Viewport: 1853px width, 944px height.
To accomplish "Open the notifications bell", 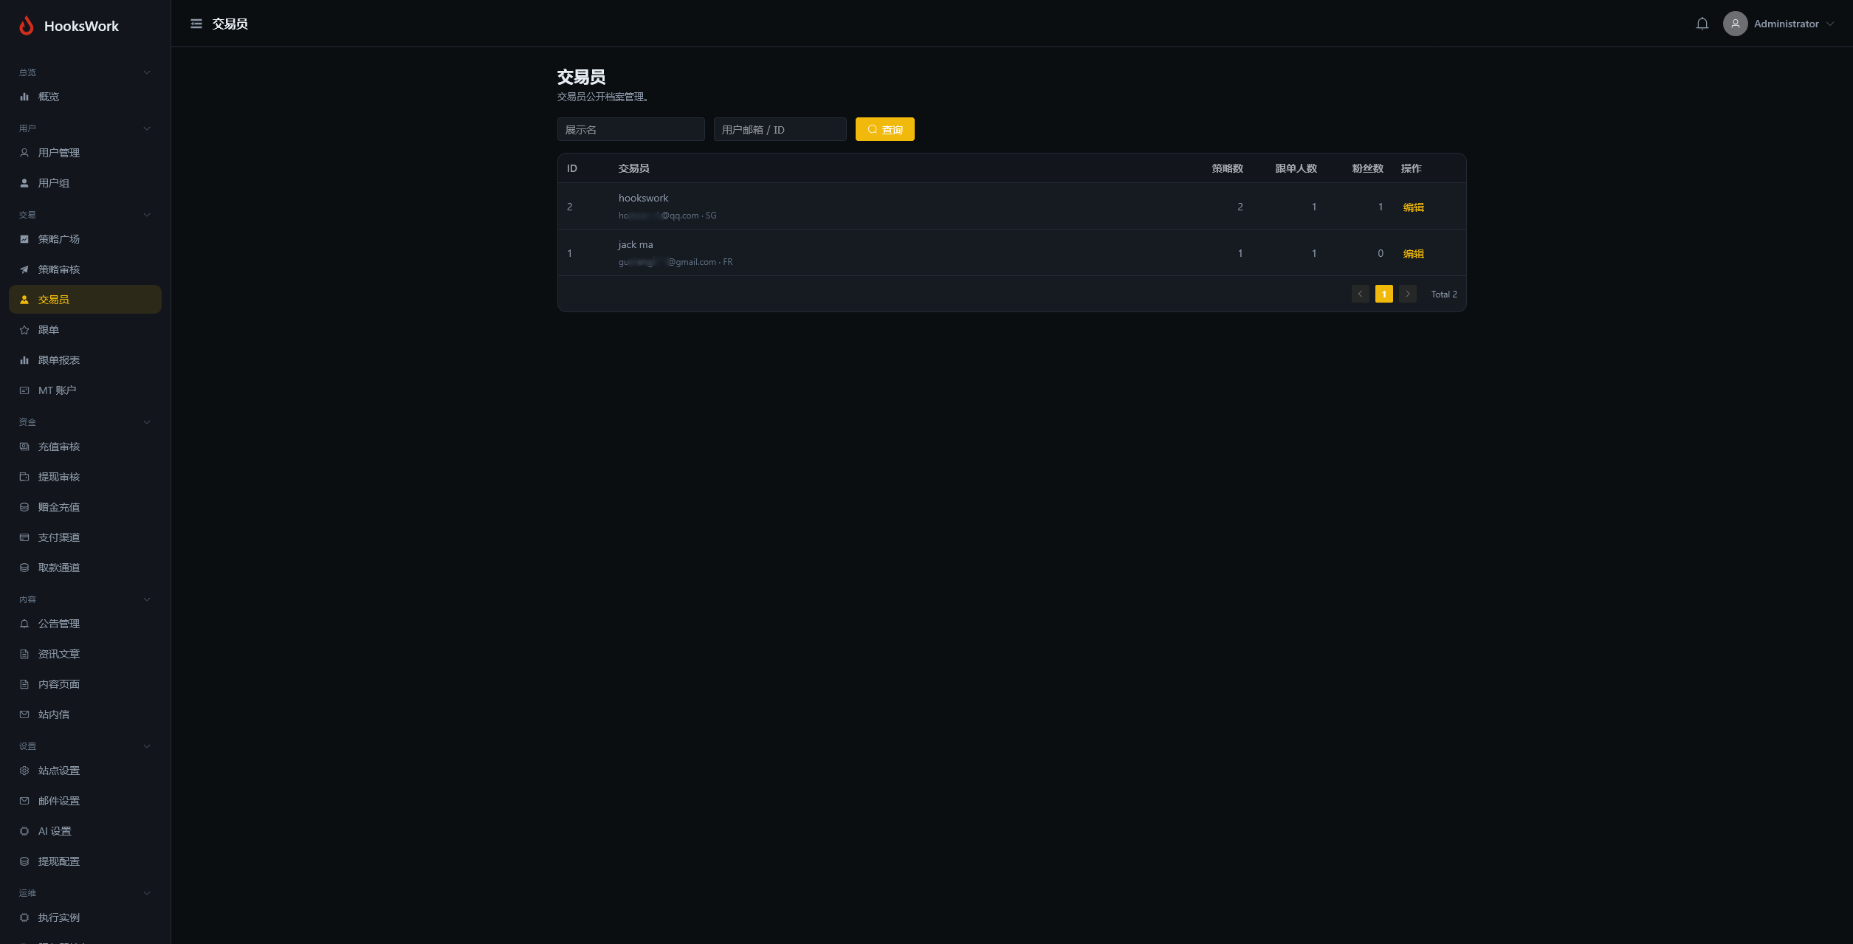I will tap(1702, 24).
